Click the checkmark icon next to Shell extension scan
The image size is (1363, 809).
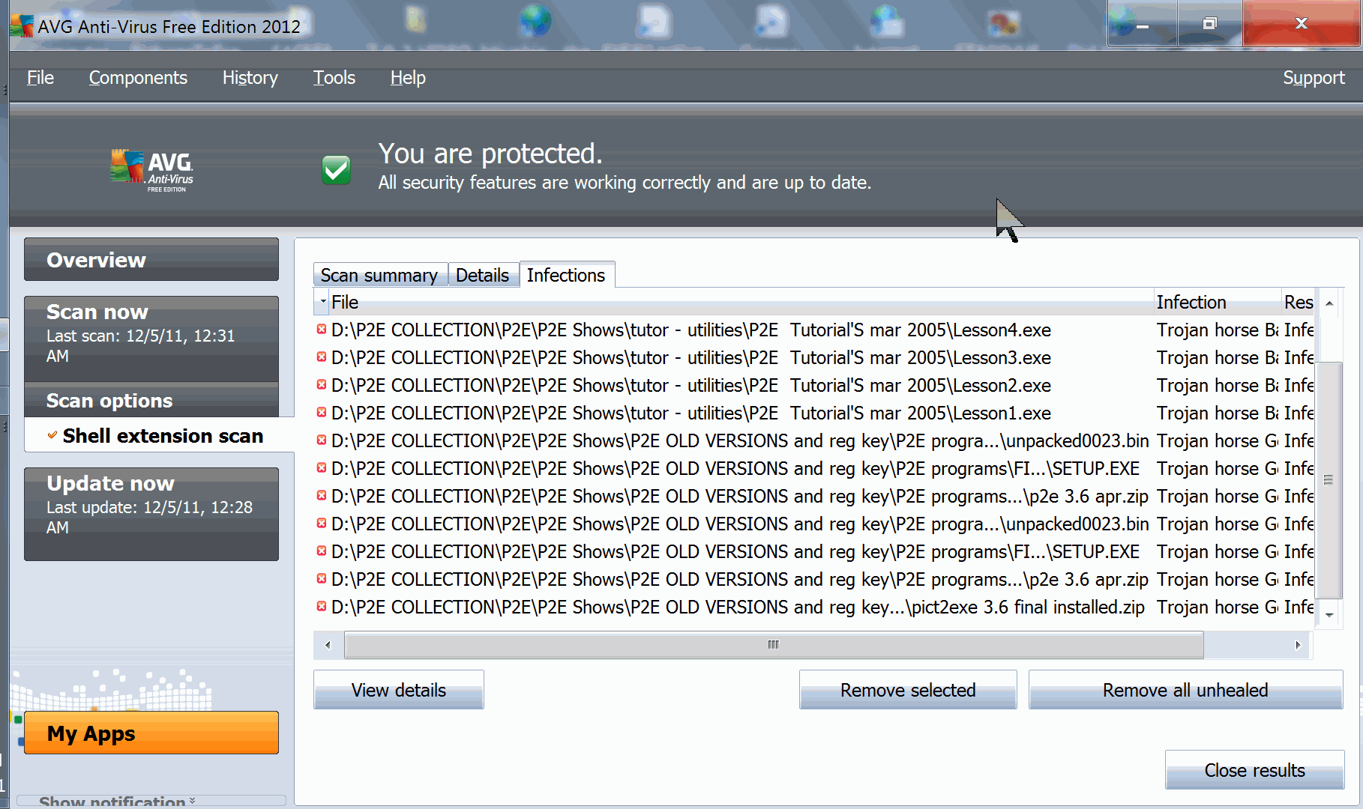click(52, 435)
